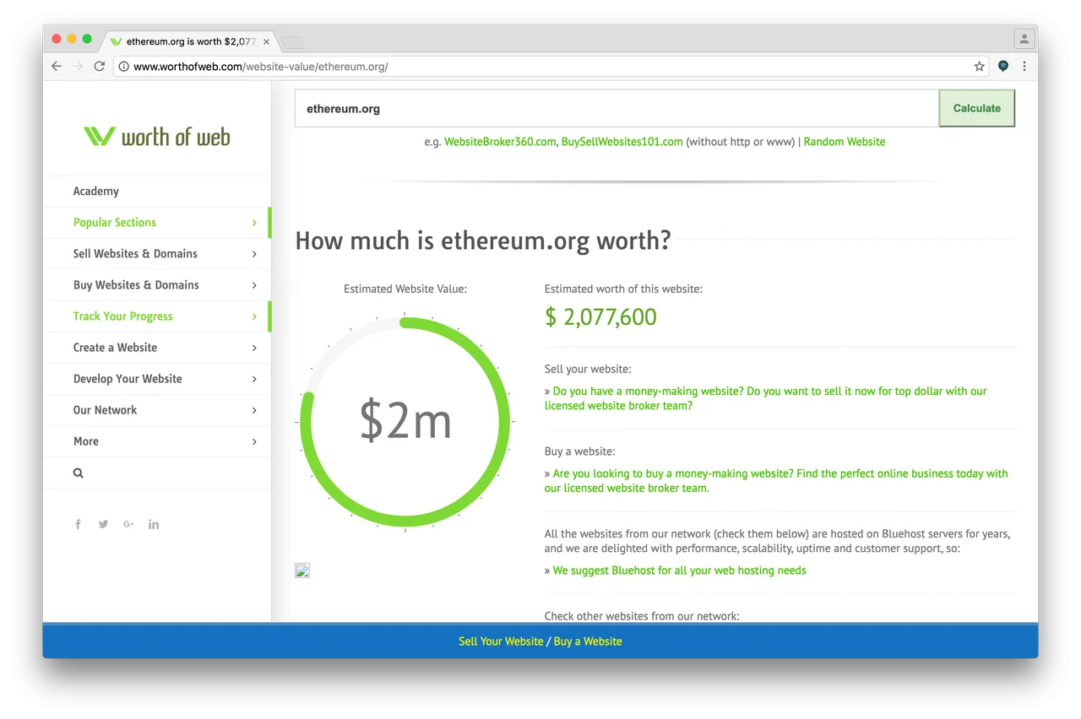Open Chrome's three-dot menu
Image resolution: width=1081 pixels, height=719 pixels.
[1024, 66]
